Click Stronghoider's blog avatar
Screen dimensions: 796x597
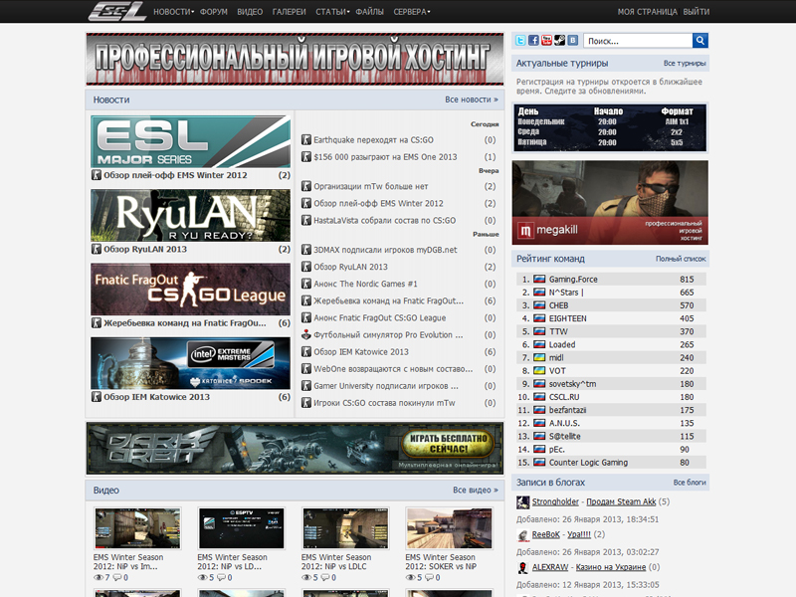tap(523, 502)
